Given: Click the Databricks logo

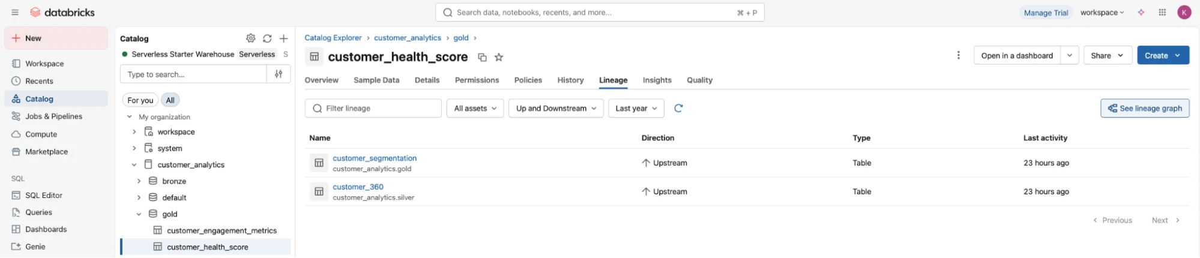Looking at the screenshot, I should (x=62, y=12).
